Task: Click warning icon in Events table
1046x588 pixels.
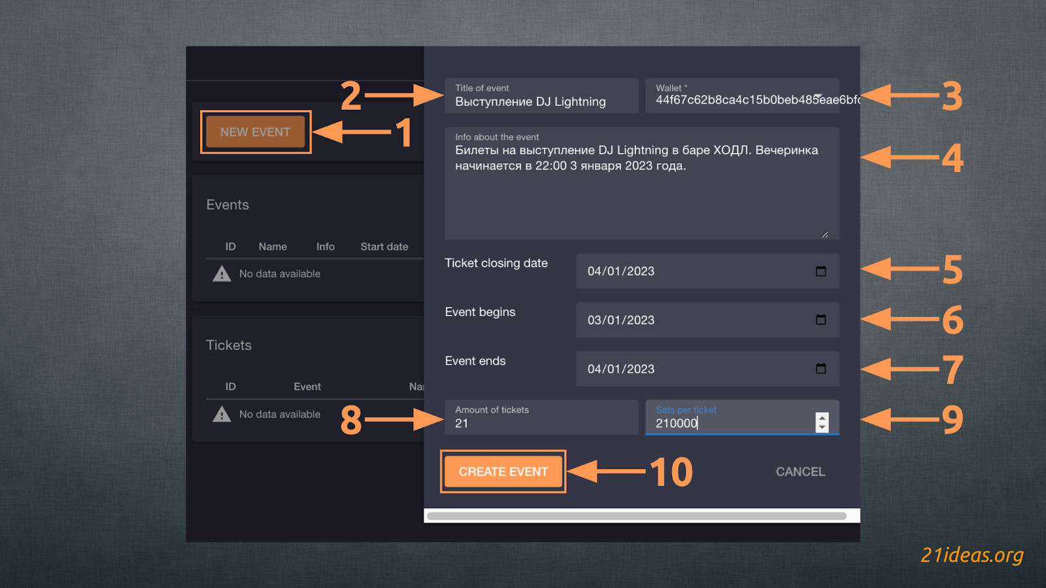Action: point(222,274)
